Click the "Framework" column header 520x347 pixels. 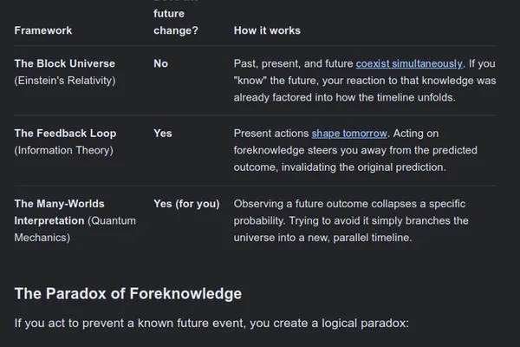(43, 30)
